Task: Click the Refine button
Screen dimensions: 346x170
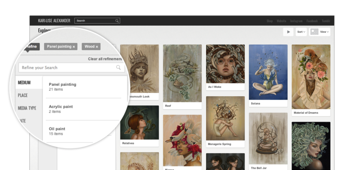Action: tap(32, 46)
